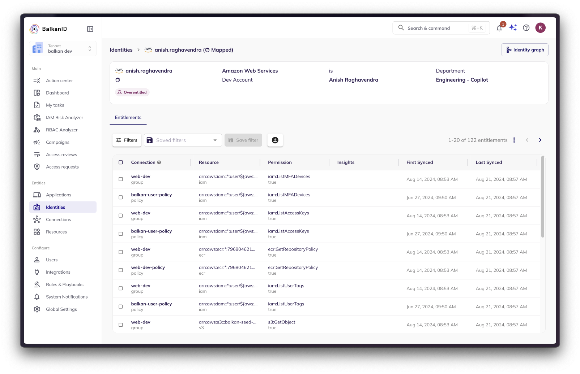Go back to Identities breadcrumb
This screenshot has height=374, width=580.
121,50
